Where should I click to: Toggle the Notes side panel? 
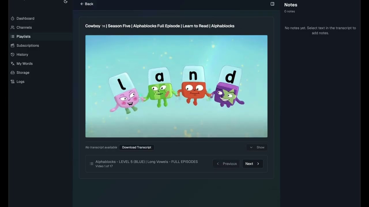pyautogui.click(x=272, y=4)
